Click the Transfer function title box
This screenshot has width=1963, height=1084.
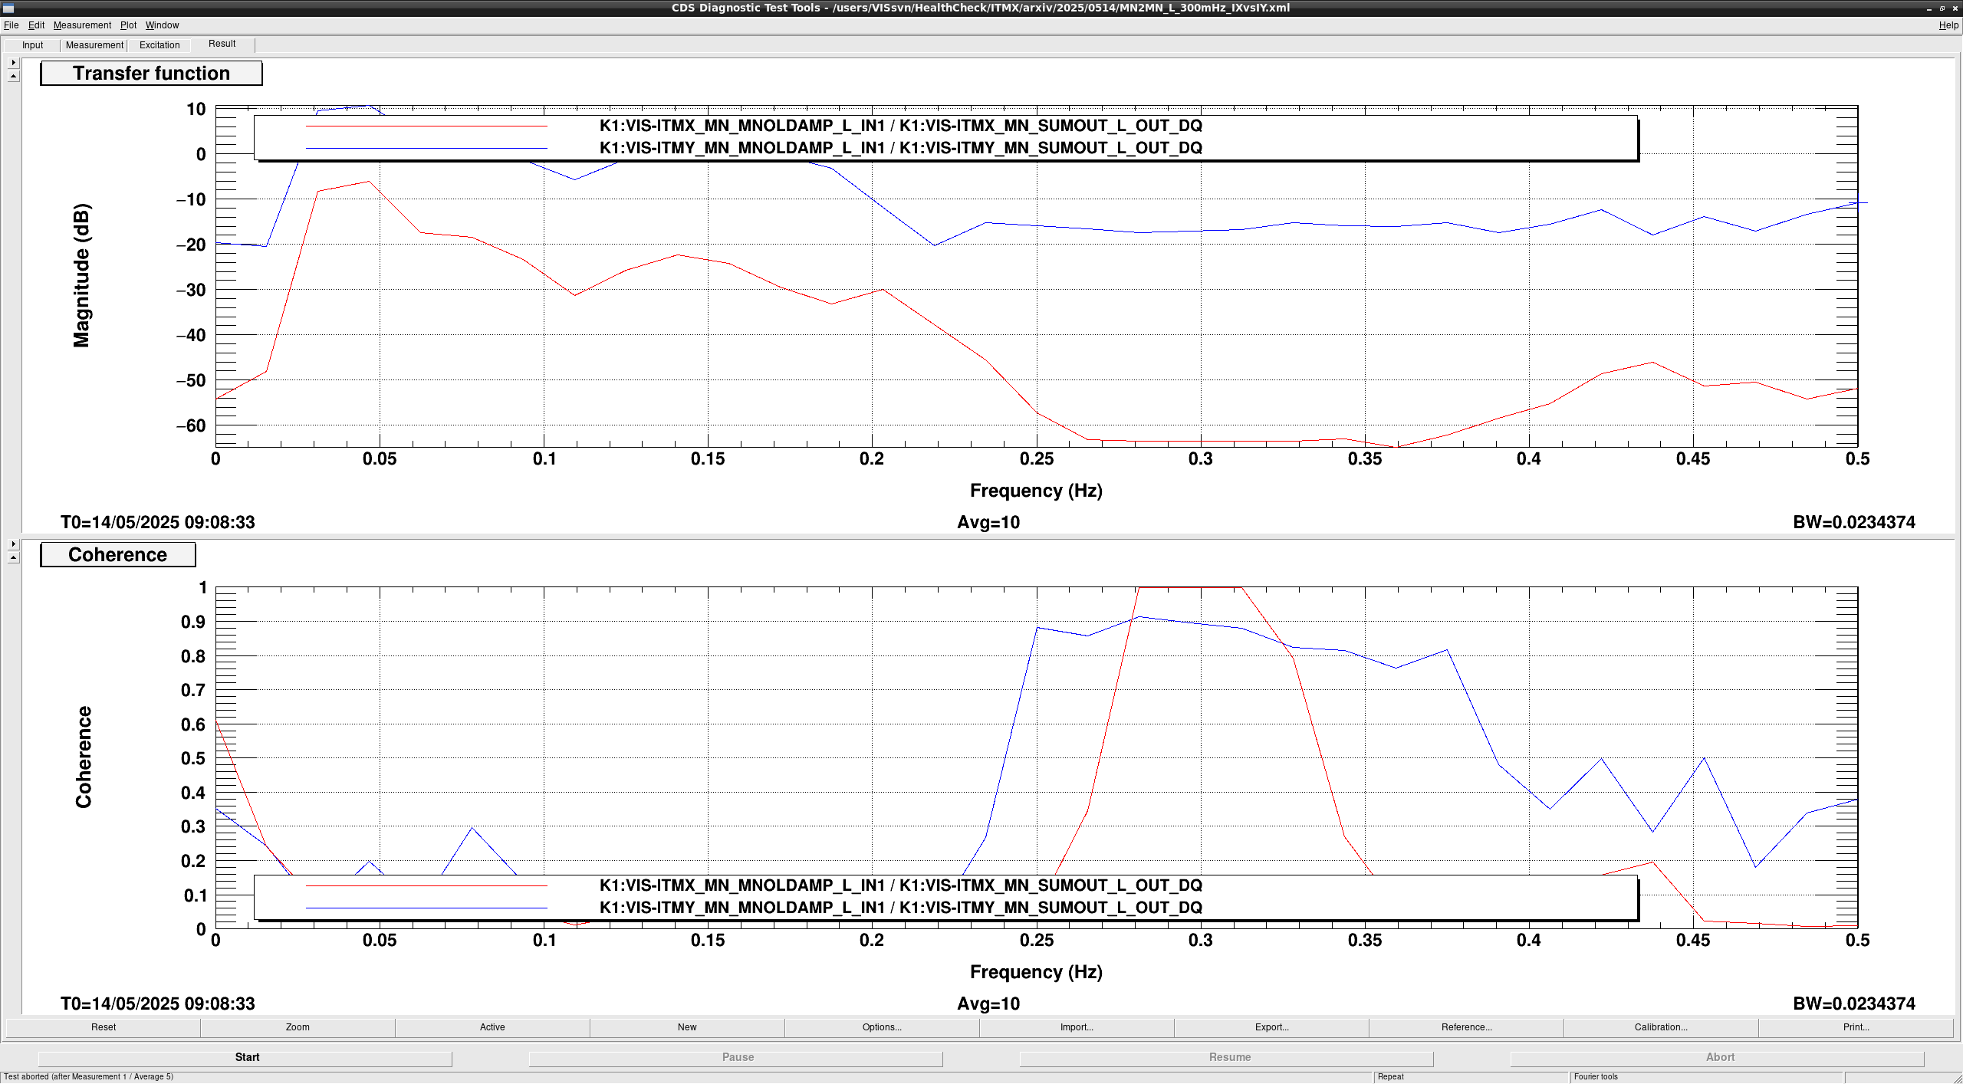pyautogui.click(x=151, y=74)
